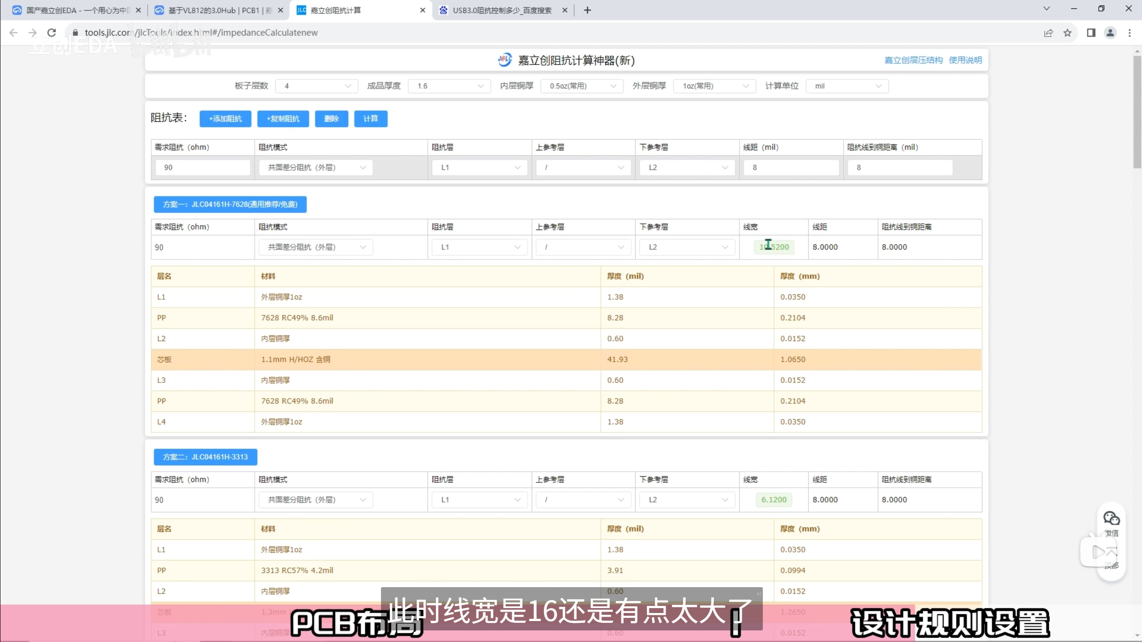Click the page vertical scrollbar thumb

point(1137,111)
